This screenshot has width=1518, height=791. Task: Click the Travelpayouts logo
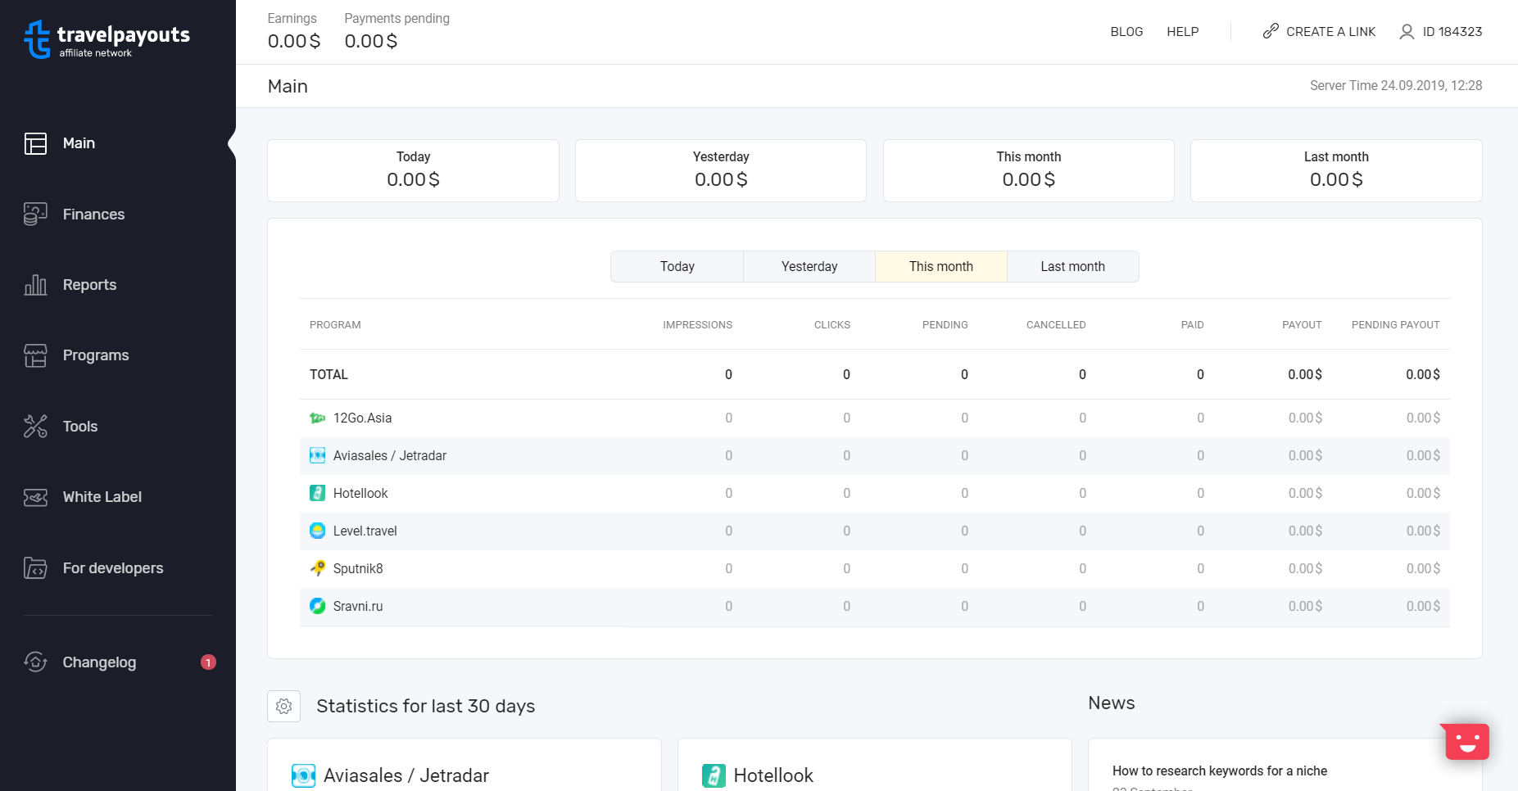coord(106,39)
